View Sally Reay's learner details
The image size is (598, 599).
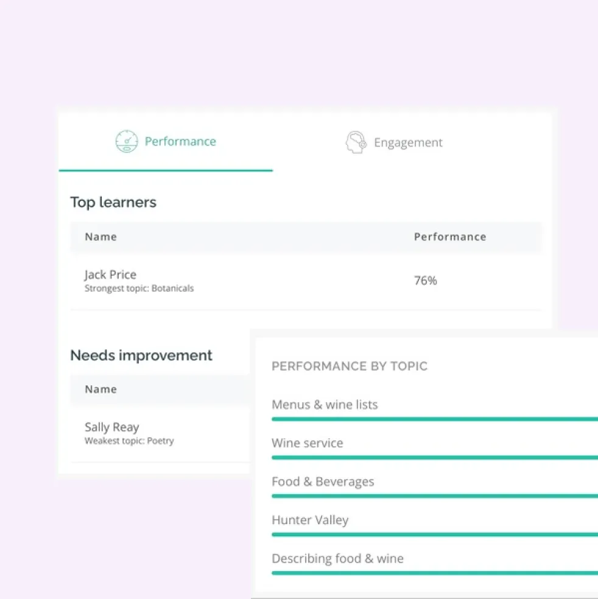112,427
